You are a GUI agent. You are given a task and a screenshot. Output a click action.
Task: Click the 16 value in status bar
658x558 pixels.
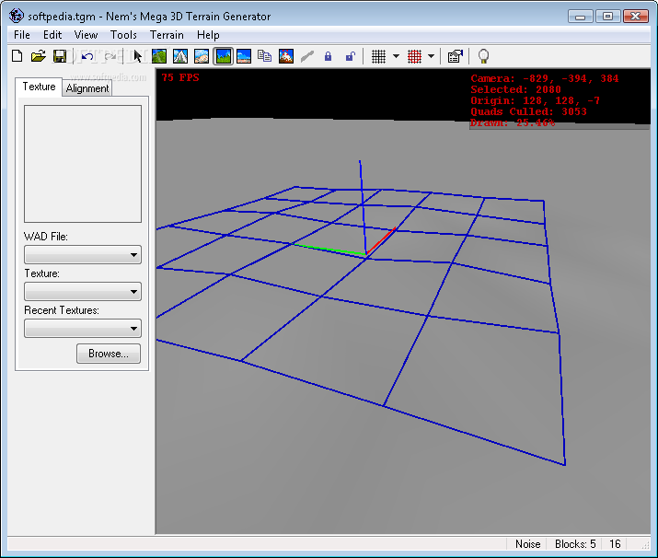tap(615, 543)
